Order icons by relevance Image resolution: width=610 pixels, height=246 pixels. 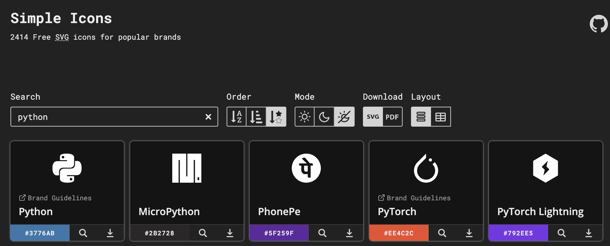[276, 117]
